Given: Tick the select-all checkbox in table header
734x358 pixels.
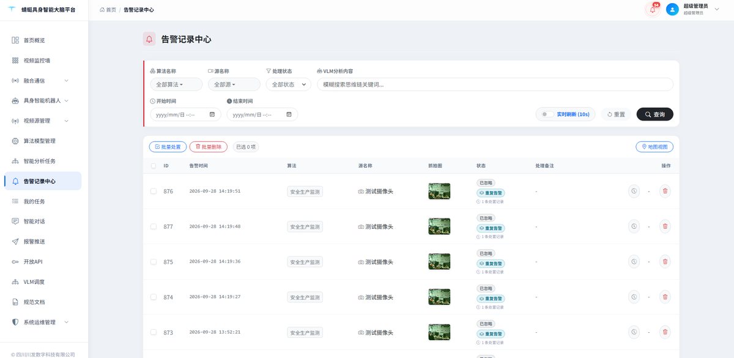Looking at the screenshot, I should tap(153, 166).
